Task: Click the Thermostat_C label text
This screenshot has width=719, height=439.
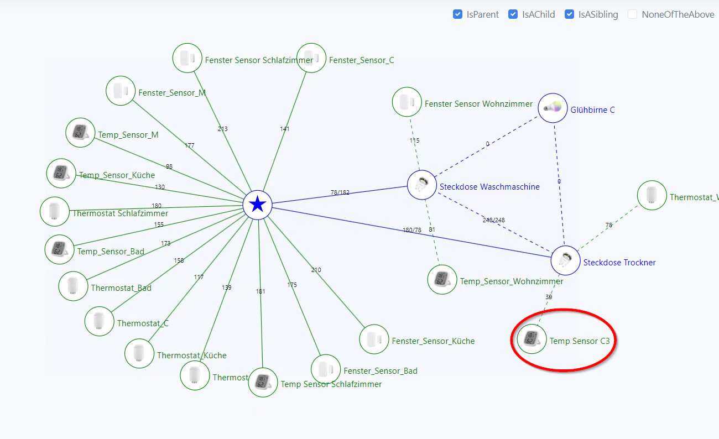Action: coord(143,323)
